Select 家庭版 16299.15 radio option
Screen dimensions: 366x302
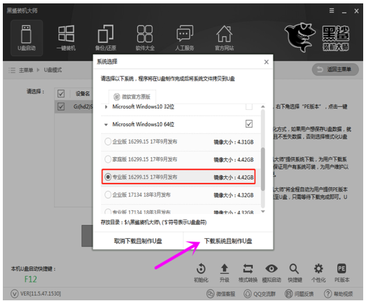(x=108, y=159)
